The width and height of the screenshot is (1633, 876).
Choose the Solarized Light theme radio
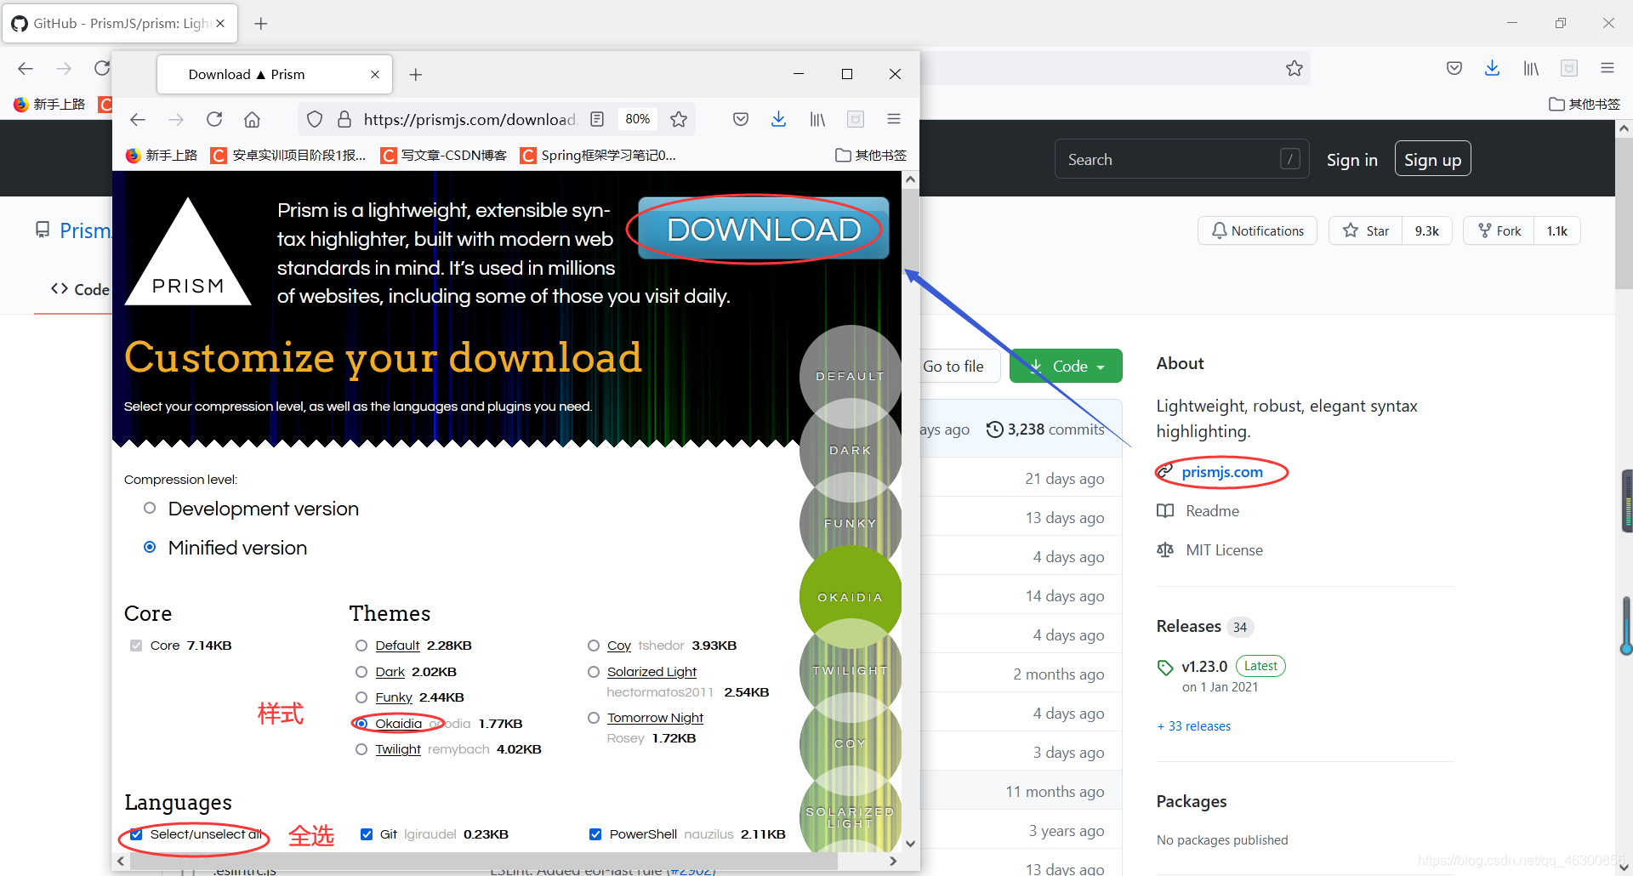point(594,672)
